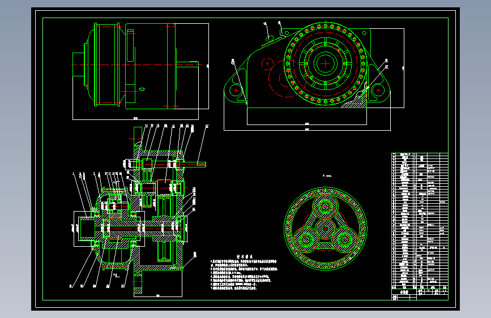Select the lower-left planet gear in planetary section
The height and width of the screenshot is (318, 491).
[x=306, y=240]
